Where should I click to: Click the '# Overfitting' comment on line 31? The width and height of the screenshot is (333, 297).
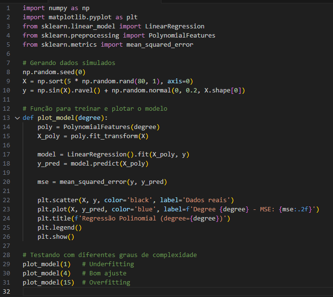click(106, 283)
